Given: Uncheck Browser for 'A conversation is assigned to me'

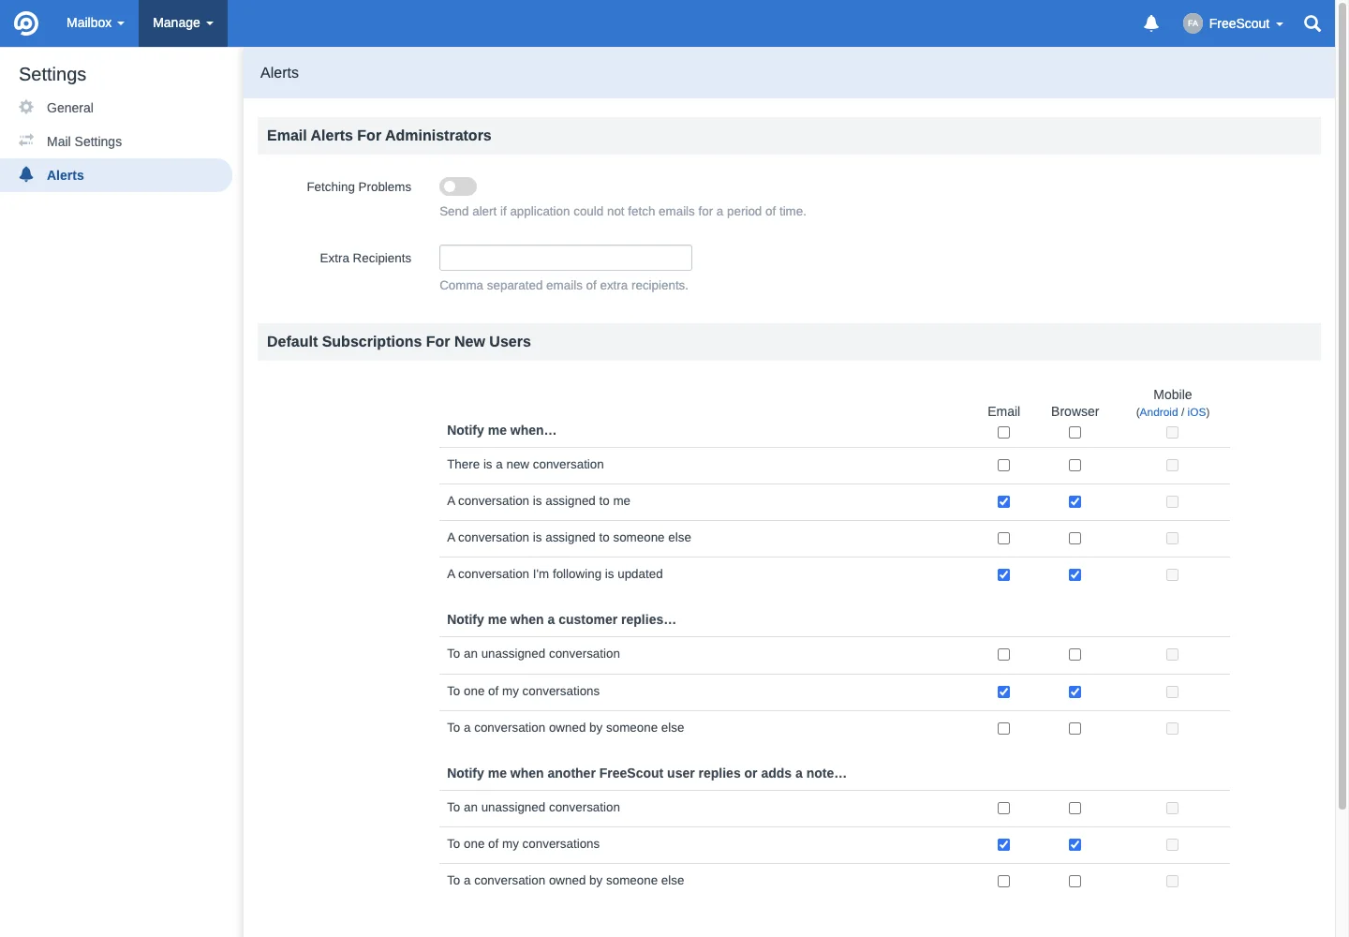Looking at the screenshot, I should click(1075, 502).
